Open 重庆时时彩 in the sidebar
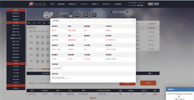The image size is (194, 100). [x=16, y=13]
